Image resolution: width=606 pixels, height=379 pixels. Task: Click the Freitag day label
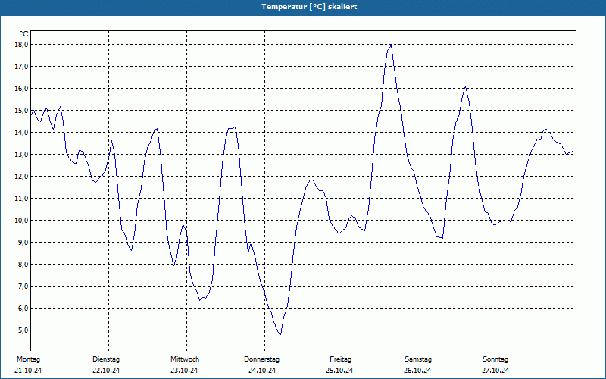click(340, 359)
